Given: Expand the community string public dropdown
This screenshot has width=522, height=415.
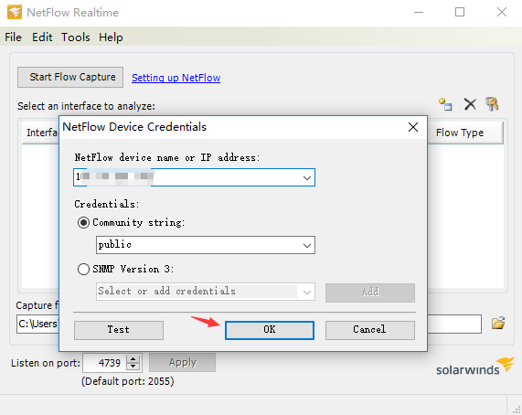Looking at the screenshot, I should [x=307, y=245].
